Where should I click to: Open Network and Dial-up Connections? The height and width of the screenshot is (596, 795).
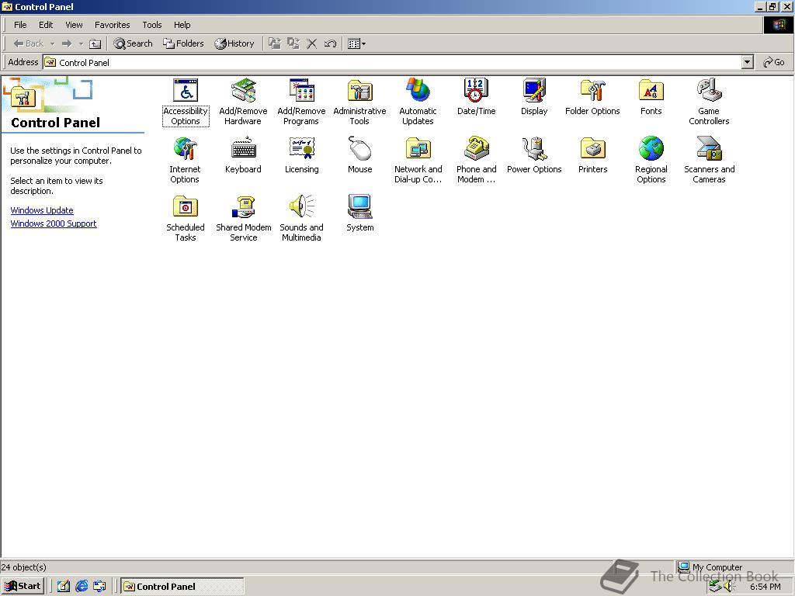click(x=418, y=160)
